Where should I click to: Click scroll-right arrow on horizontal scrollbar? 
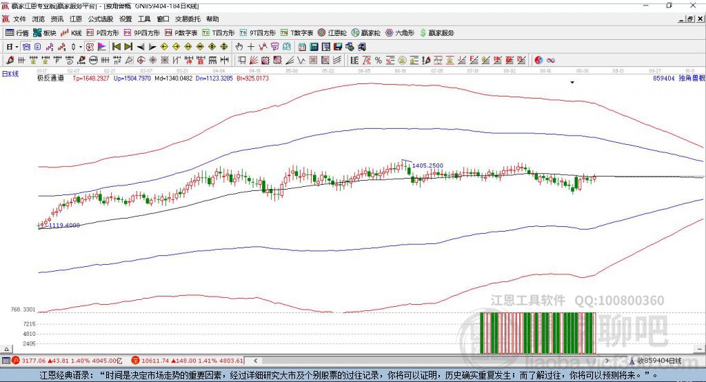(607, 361)
